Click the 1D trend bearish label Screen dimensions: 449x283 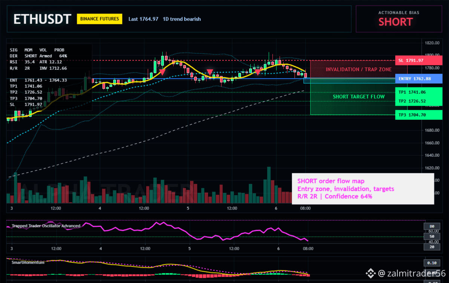pos(182,19)
